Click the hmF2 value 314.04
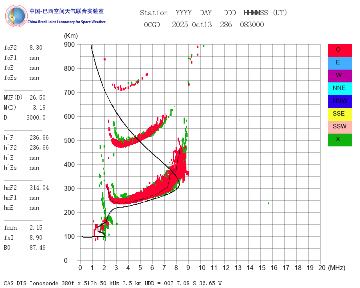This screenshot has width=360, height=288. pos(39,188)
